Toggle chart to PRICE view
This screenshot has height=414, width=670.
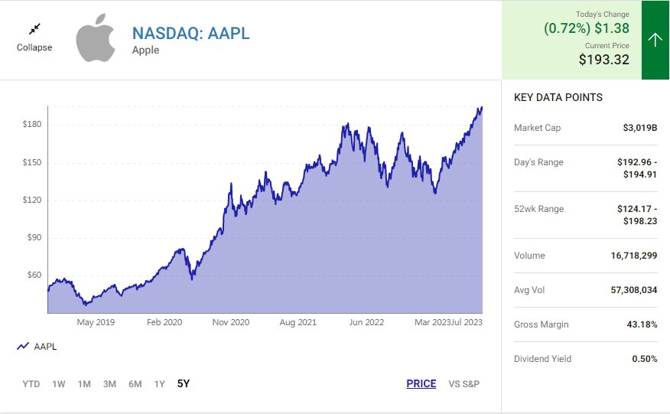point(421,384)
